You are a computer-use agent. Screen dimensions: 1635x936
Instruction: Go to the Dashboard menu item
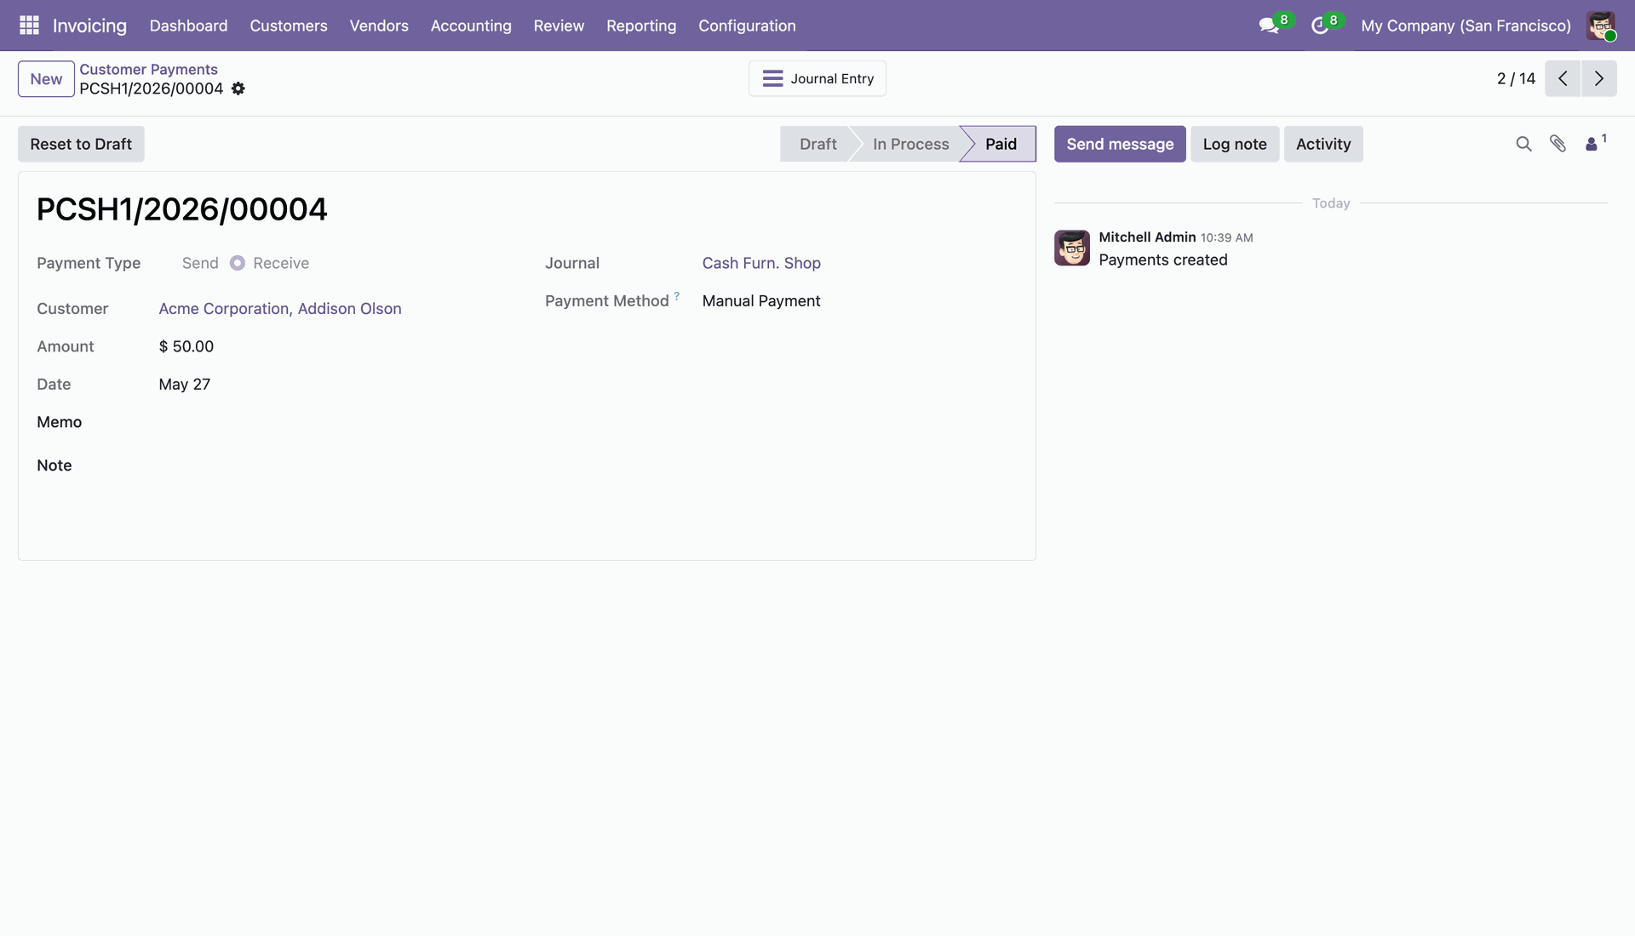[x=188, y=26]
